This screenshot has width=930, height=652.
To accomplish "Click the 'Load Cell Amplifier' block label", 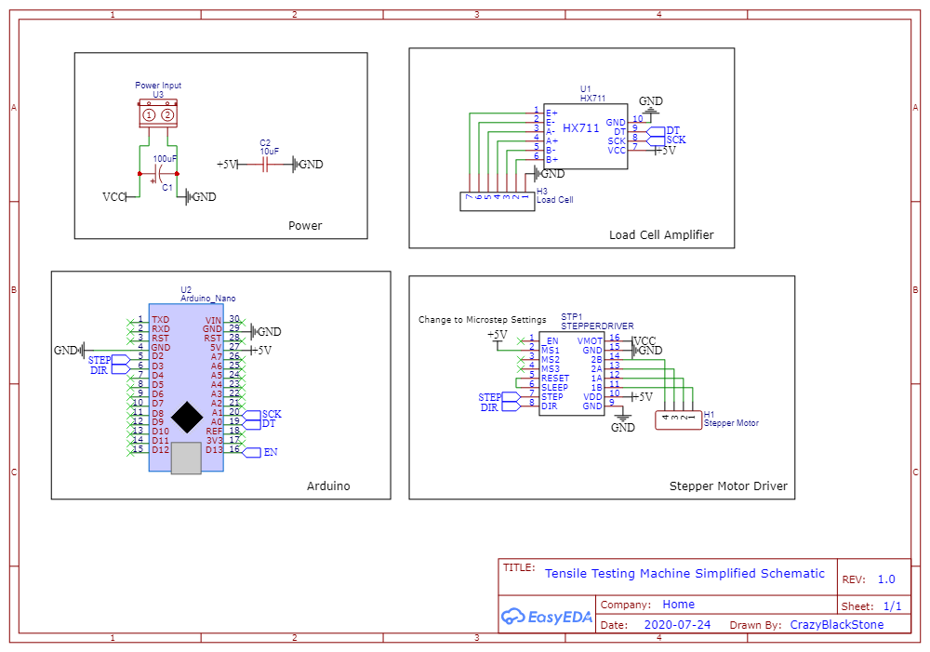I will (661, 235).
